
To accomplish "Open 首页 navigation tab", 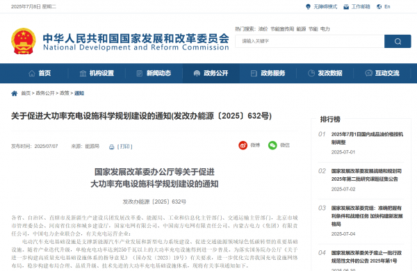I will click(x=44, y=73).
